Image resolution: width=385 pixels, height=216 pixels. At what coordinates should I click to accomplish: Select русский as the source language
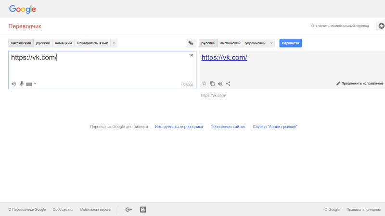(x=43, y=43)
